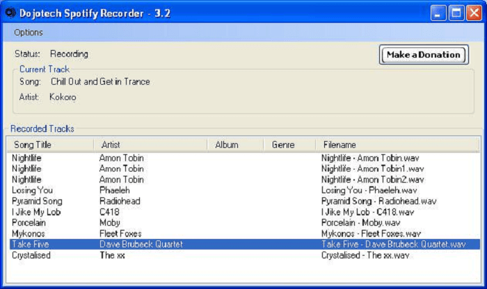Click filename Nightlife - Amon Tobin1.wav
487x289 pixels.
(373, 169)
